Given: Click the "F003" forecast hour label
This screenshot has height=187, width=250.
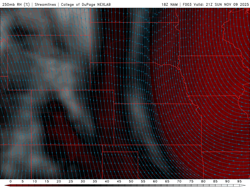Looking at the screenshot, I should click(x=187, y=4).
